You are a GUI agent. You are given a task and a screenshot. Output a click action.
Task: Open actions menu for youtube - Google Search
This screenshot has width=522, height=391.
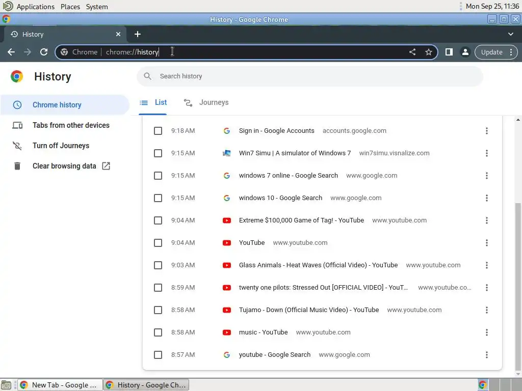(x=487, y=355)
